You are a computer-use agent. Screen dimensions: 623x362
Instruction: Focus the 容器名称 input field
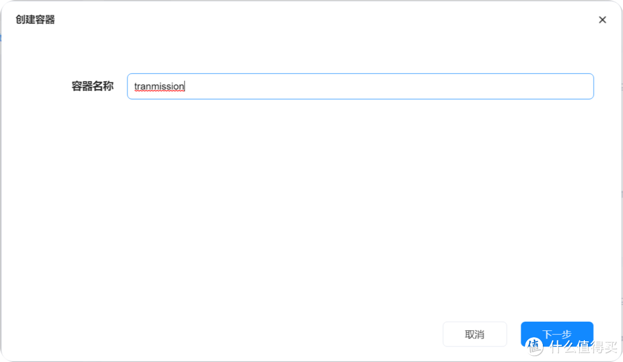360,86
